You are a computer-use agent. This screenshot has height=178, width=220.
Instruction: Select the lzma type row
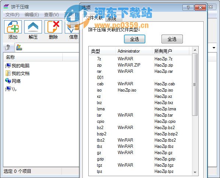pyautogui.click(x=140, y=109)
